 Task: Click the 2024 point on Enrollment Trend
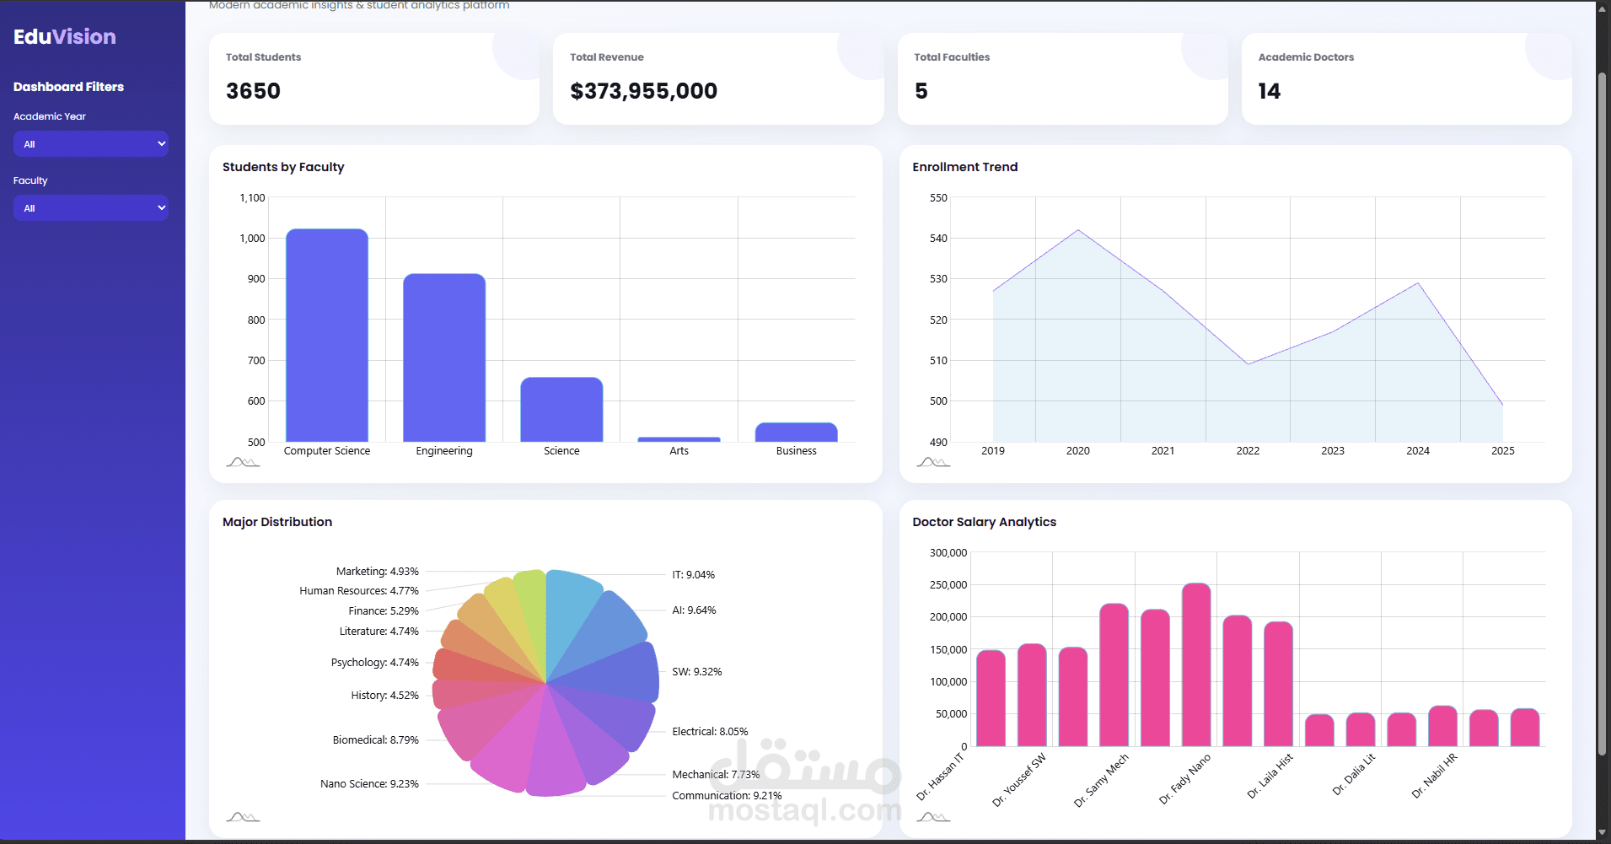1418,283
